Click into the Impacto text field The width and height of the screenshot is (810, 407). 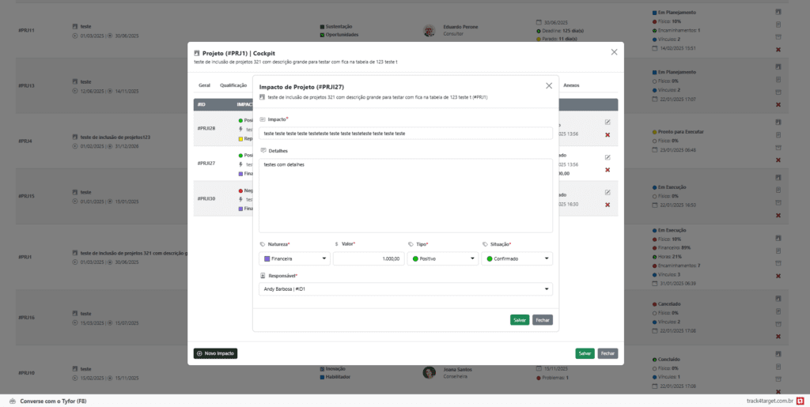(406, 134)
